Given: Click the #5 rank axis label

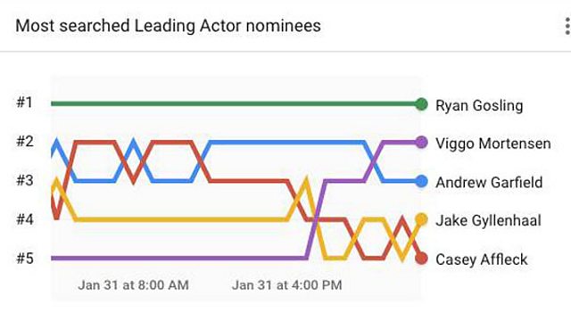Looking at the screenshot, I should [x=25, y=258].
